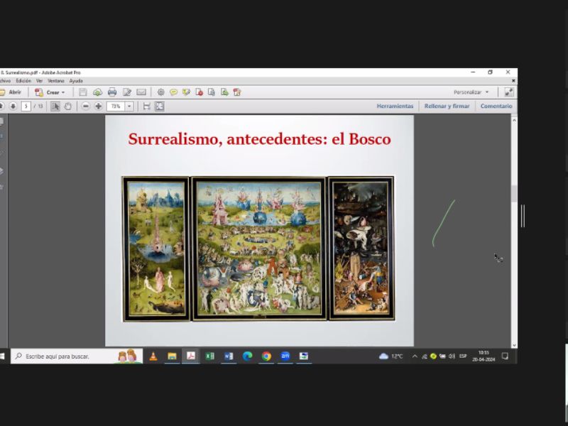The image size is (568, 426).
Task: Open File Explorer from the taskbar
Action: [172, 356]
